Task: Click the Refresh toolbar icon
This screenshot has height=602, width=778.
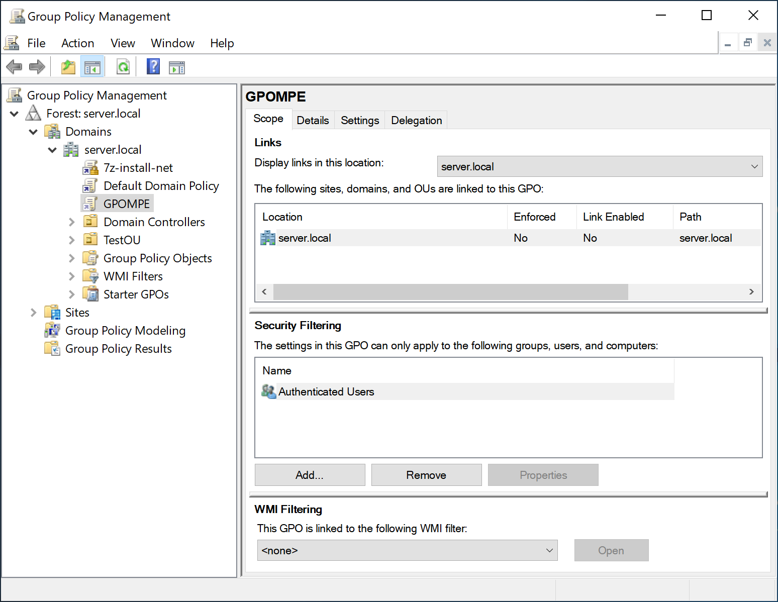Action: tap(123, 67)
